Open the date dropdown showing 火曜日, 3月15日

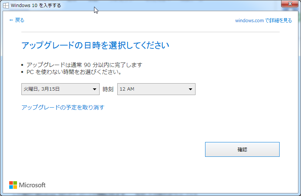(x=60, y=89)
